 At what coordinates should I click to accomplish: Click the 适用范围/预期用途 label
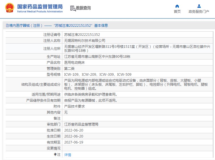click(46, 94)
